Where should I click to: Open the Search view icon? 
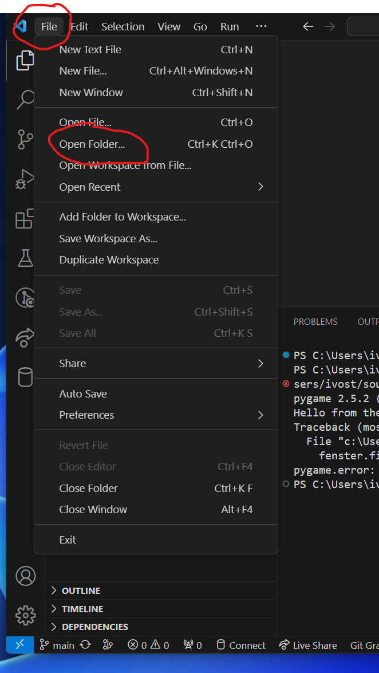point(25,99)
